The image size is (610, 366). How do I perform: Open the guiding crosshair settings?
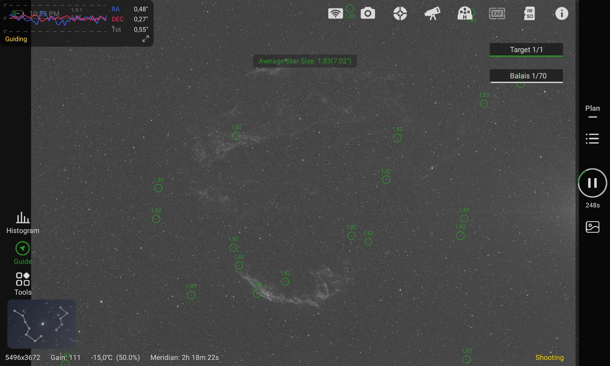(400, 13)
